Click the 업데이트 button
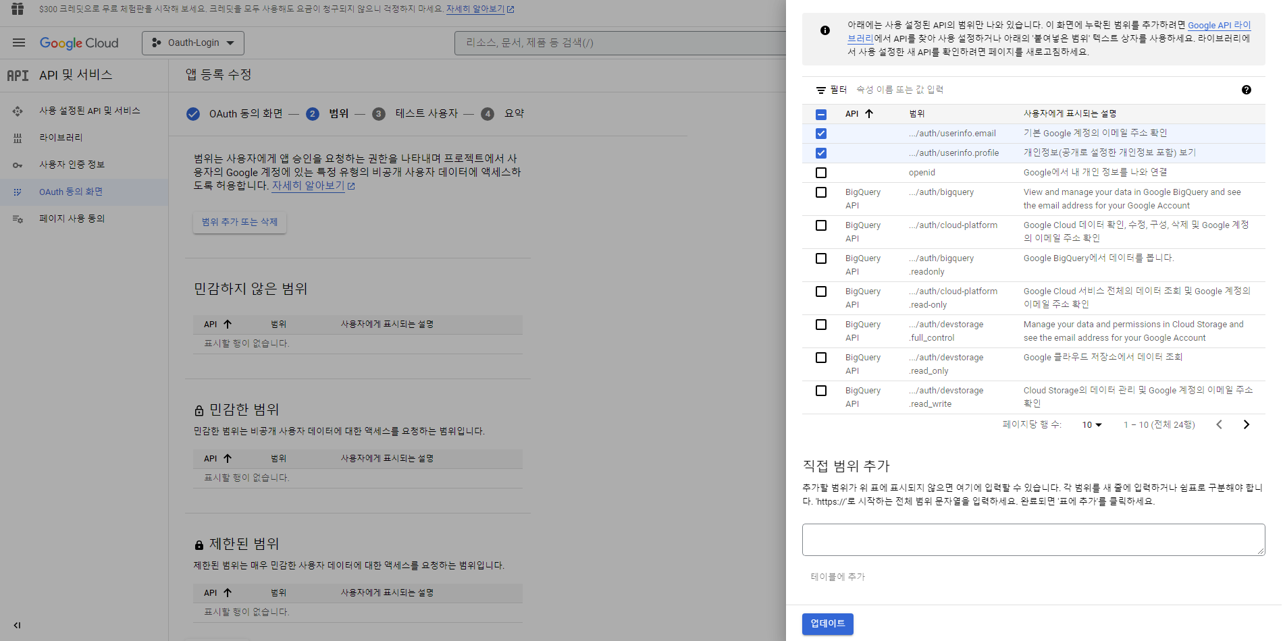Image resolution: width=1283 pixels, height=641 pixels. (x=828, y=623)
